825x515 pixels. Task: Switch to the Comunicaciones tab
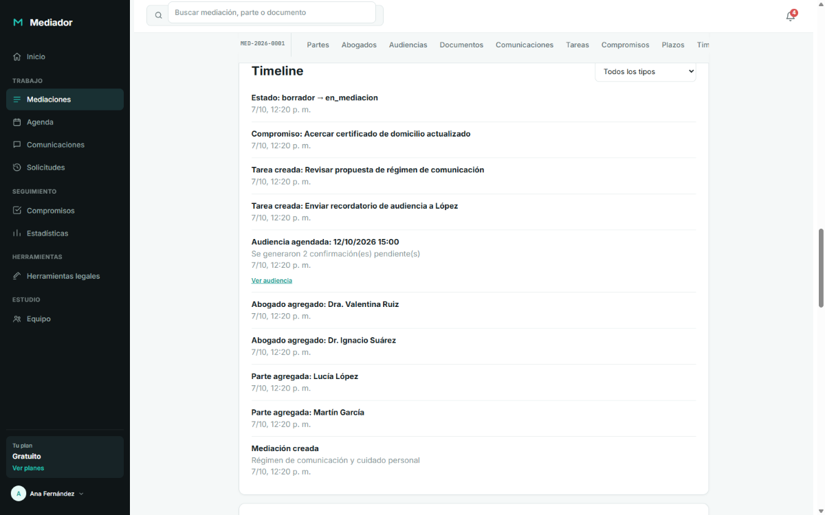[x=525, y=45]
